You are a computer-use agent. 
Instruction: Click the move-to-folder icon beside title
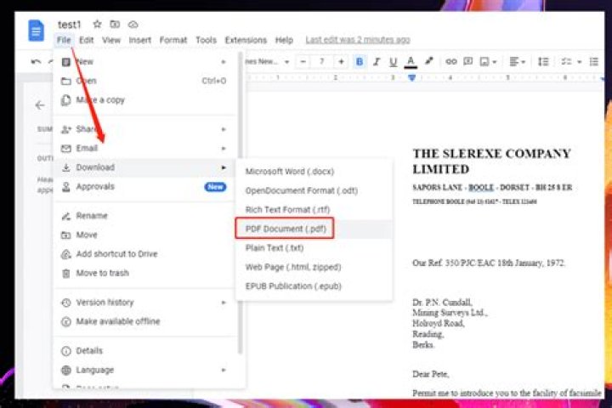click(x=115, y=24)
